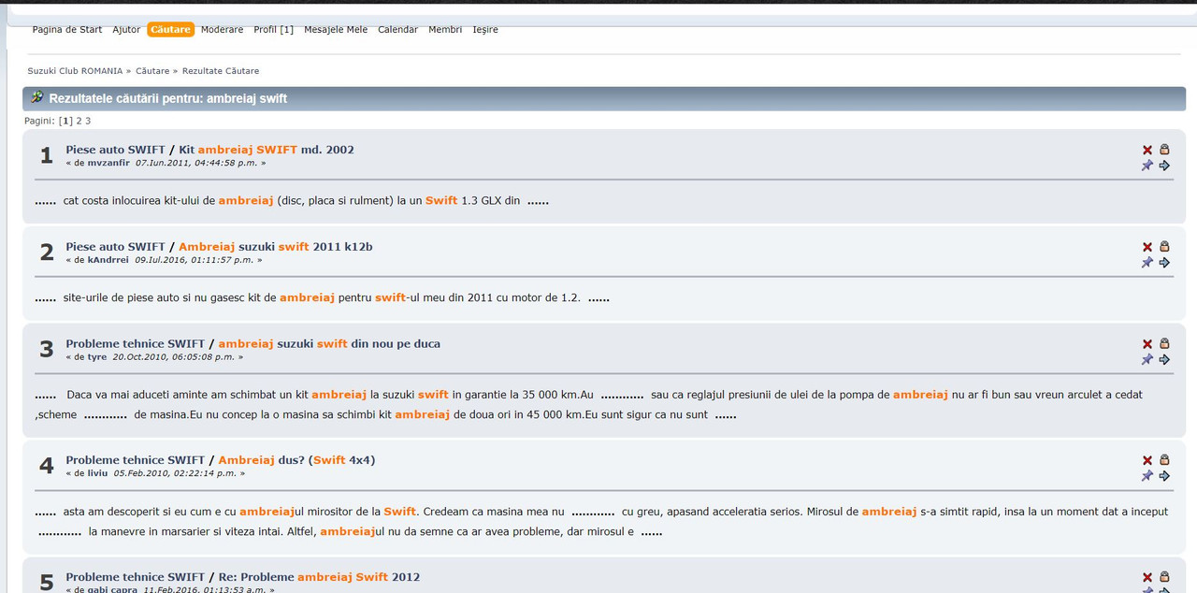Click the search icon beside Rezultatele căutării heading

(37, 97)
